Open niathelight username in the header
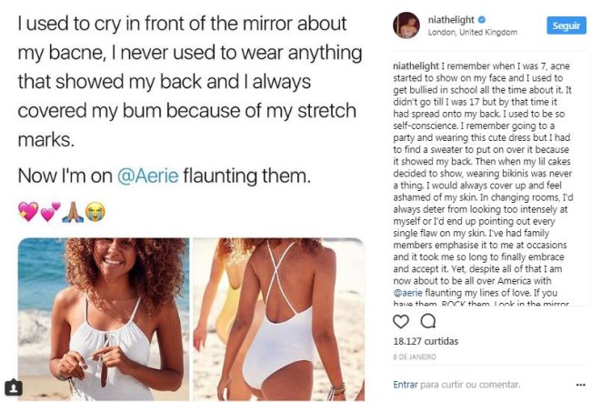The height and width of the screenshot is (402, 591). 451,20
